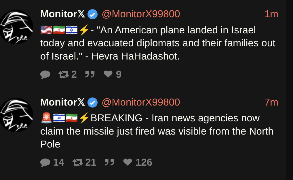
Task: Visit @MonitorX99800 handle on first tweet
Action: [x=141, y=14]
